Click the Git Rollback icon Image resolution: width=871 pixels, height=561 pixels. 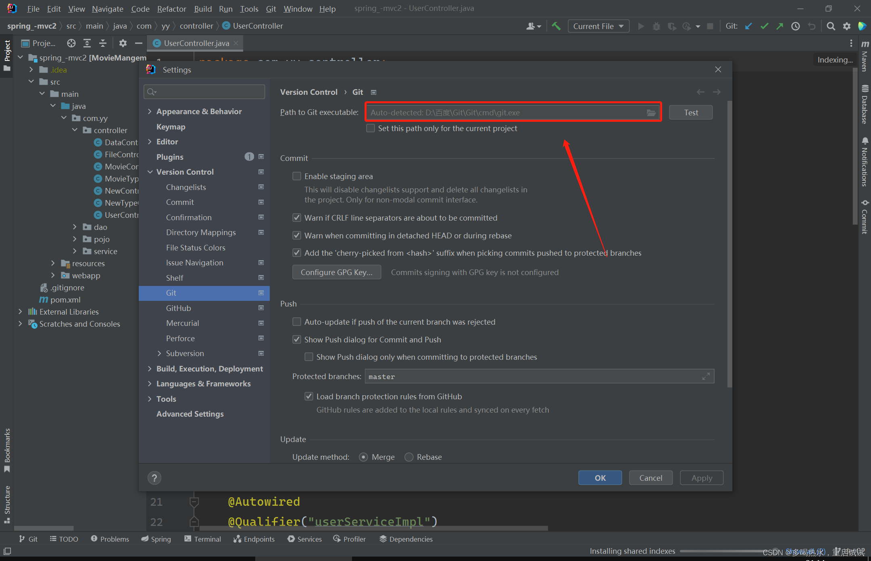tap(812, 26)
